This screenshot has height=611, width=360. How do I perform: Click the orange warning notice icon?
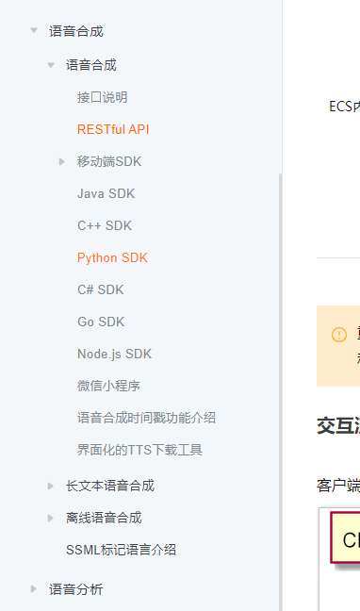click(x=339, y=335)
